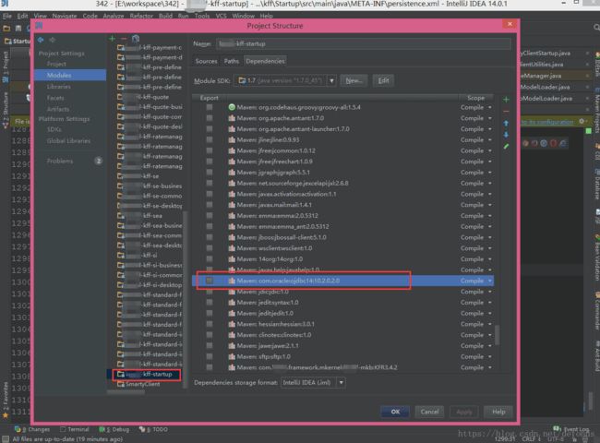
Task: Select Problems in the left panel
Action: [60, 162]
